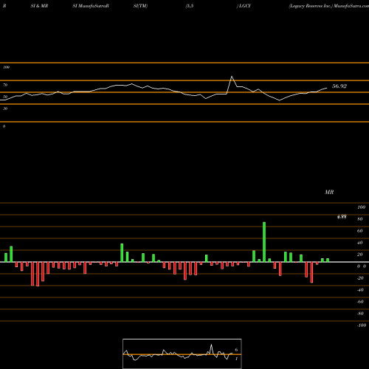Viewport: 369px width, 369px height.
Task: Click the 70 level label on the RSI axis
Action: pos(5,85)
